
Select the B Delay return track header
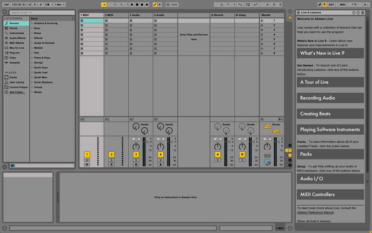point(247,15)
